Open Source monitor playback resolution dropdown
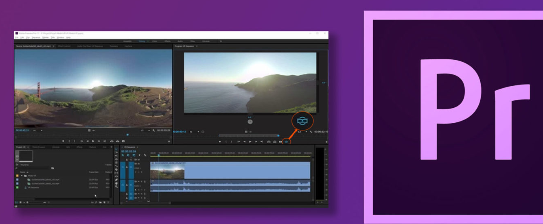This screenshot has width=543, height=224. point(146,130)
